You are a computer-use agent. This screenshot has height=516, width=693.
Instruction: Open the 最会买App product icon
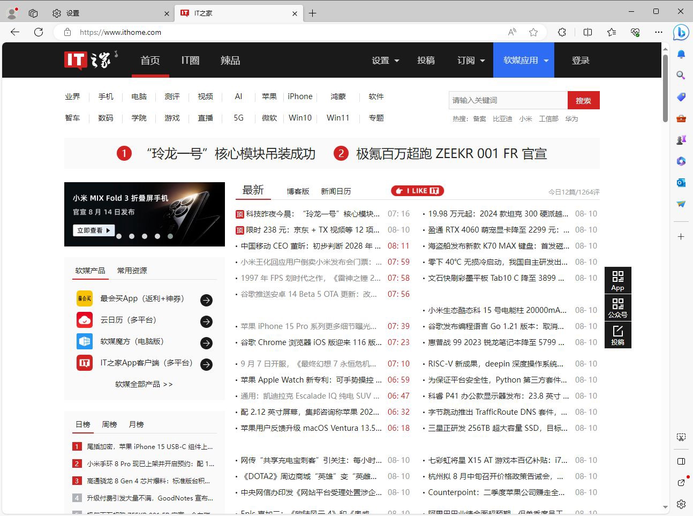pyautogui.click(x=84, y=298)
